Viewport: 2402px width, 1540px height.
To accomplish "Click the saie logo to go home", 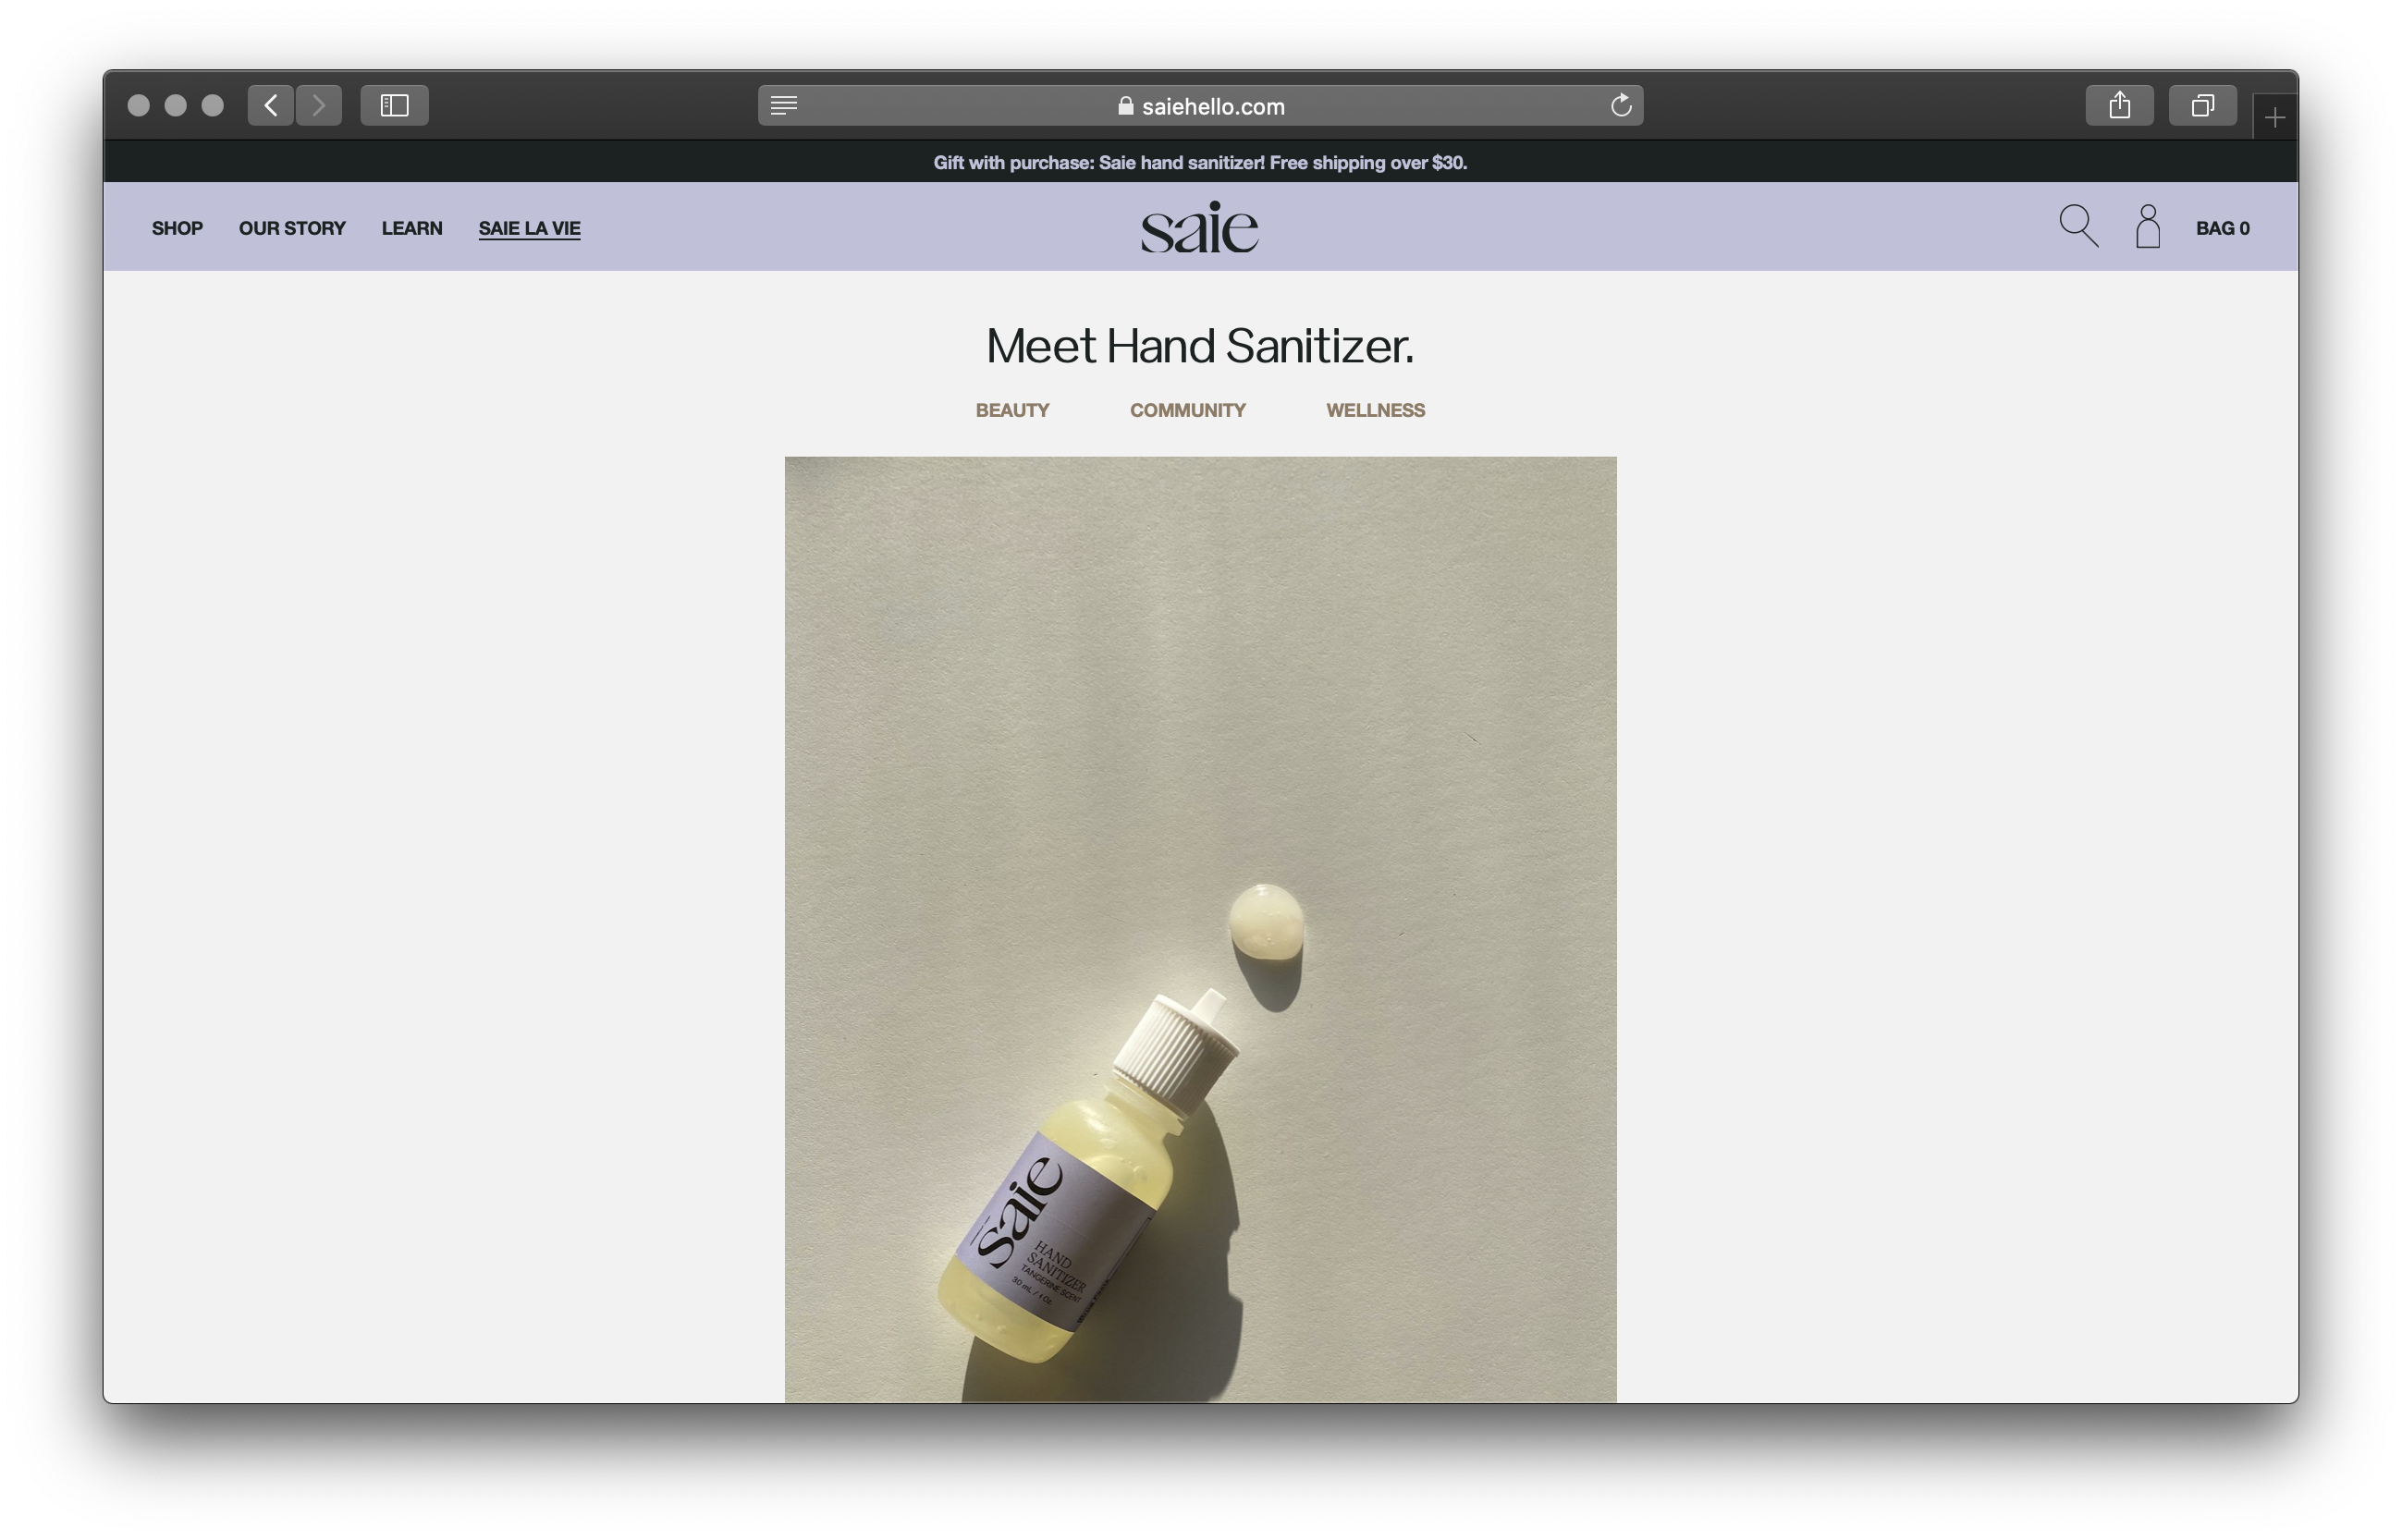I will pos(1199,228).
